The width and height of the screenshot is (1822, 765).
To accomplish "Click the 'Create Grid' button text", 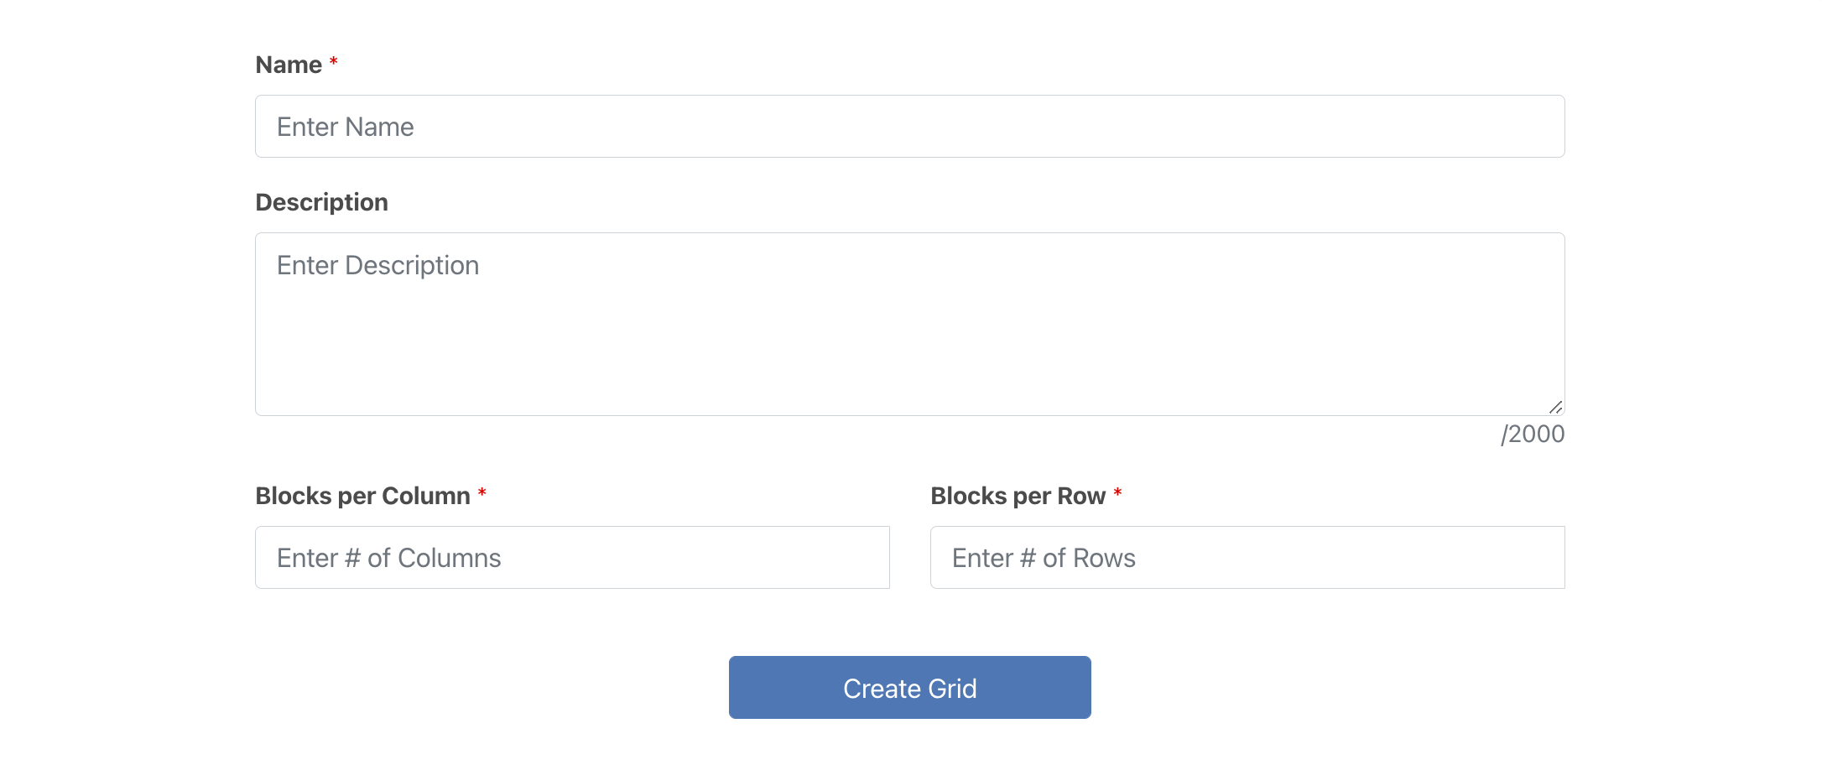I will pos(909,689).
